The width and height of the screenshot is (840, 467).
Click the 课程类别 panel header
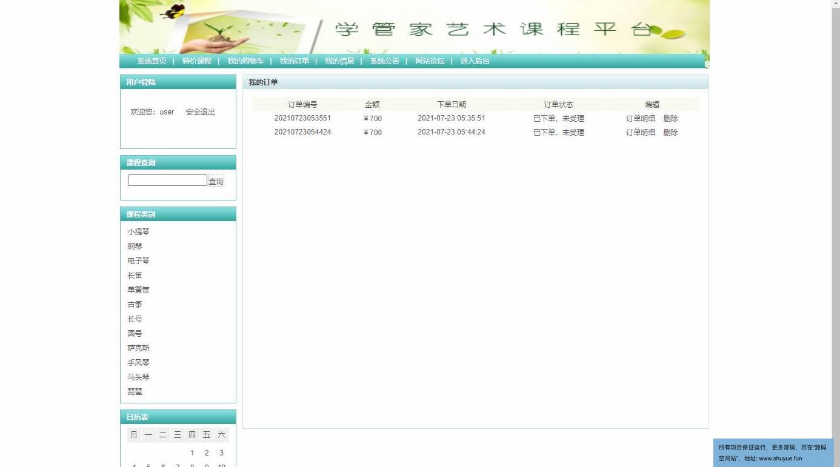[x=178, y=214]
